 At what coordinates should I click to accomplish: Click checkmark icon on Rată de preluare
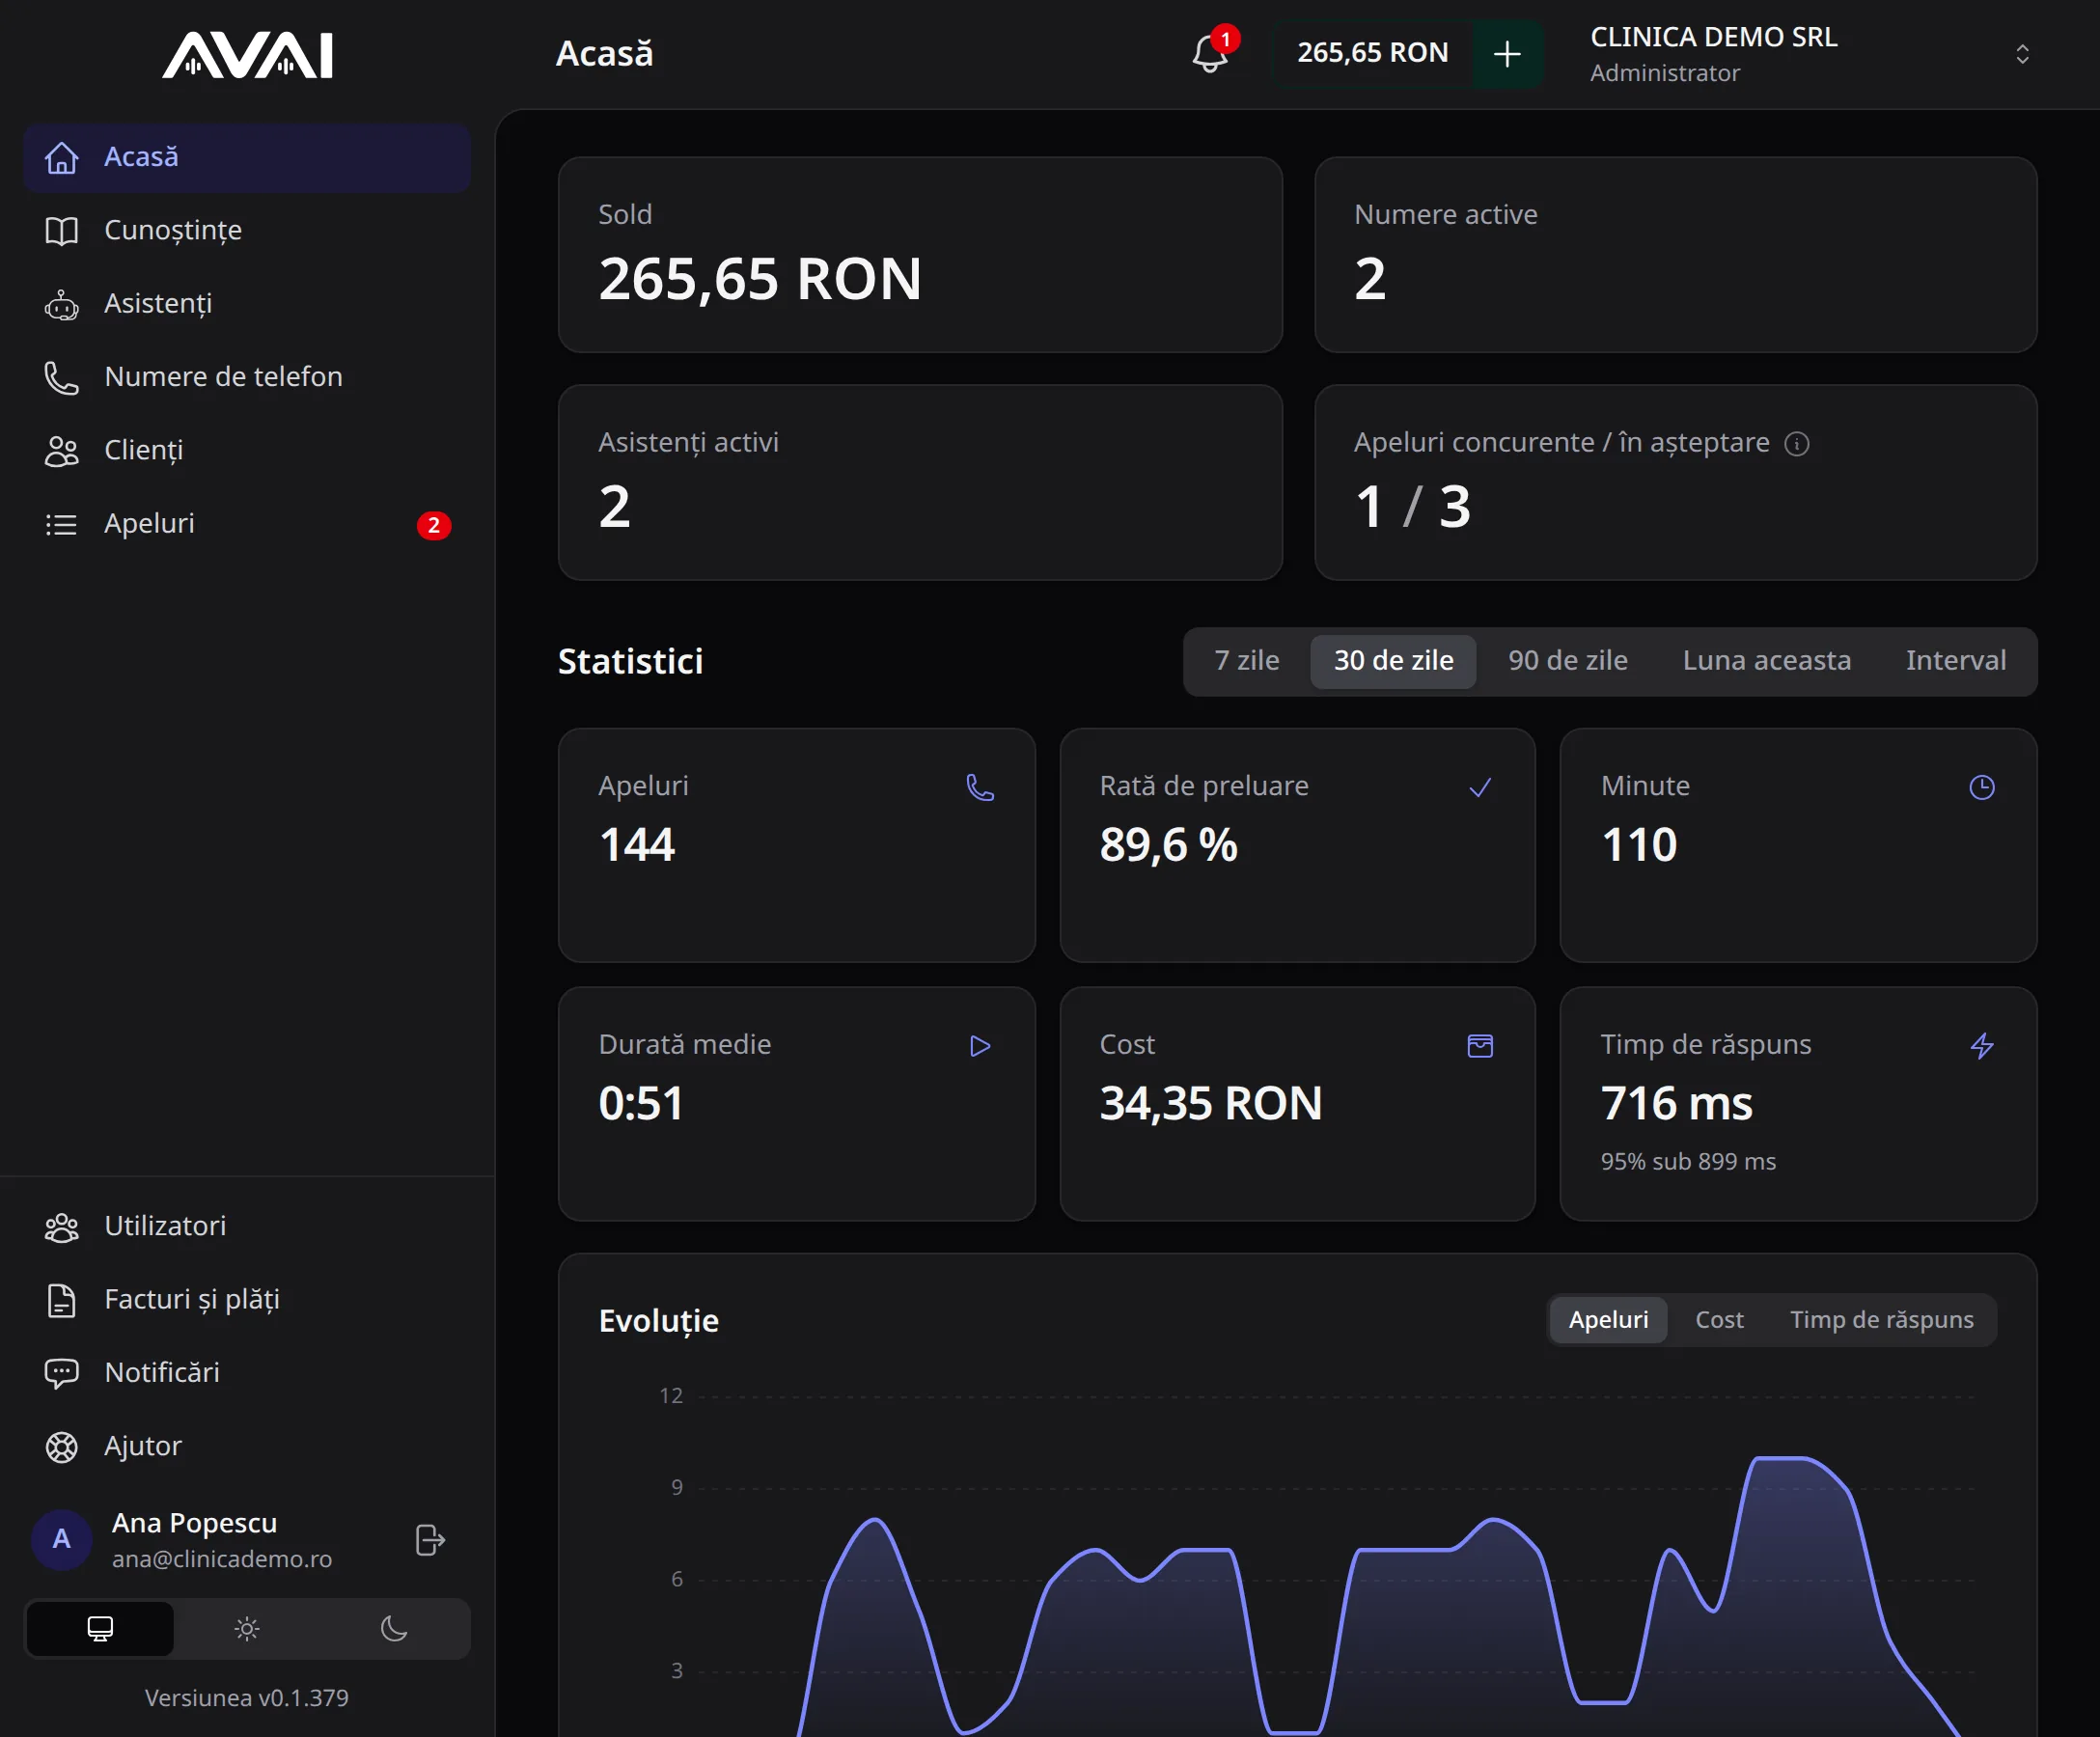click(x=1480, y=788)
